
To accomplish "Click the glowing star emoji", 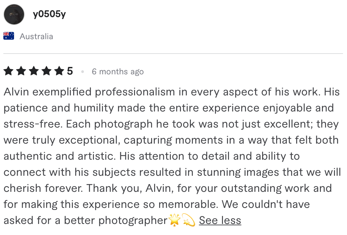I will coord(175,220).
